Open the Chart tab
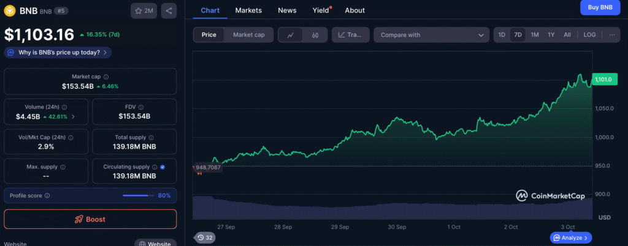This screenshot has width=628, height=246. 210,10
